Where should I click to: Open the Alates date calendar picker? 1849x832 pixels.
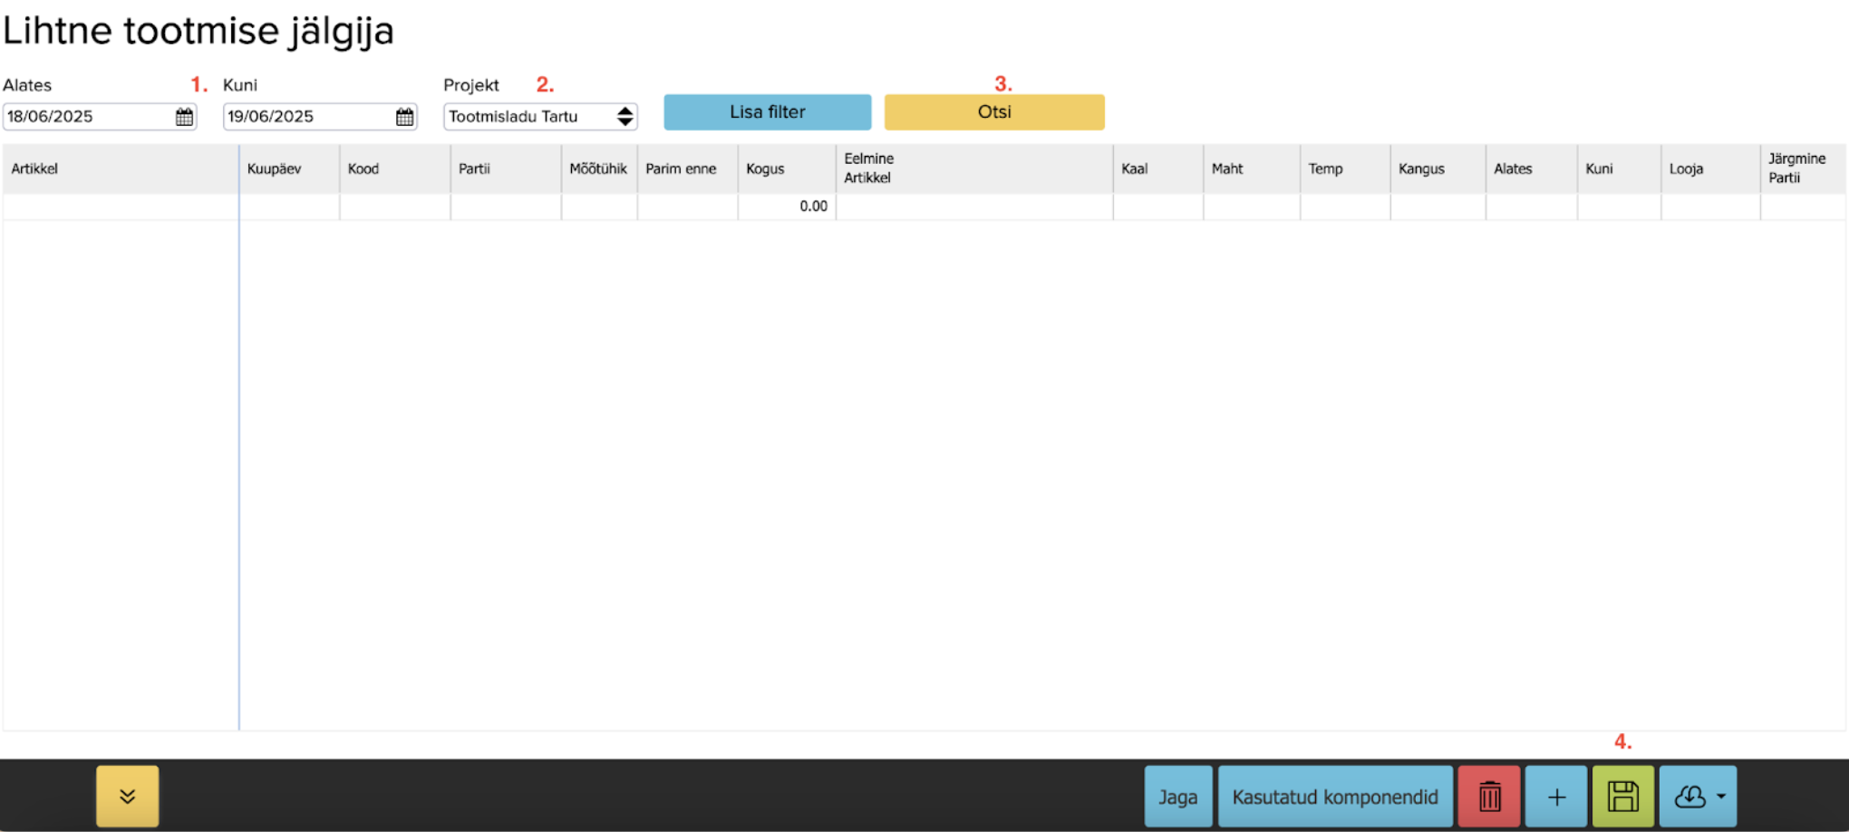pyautogui.click(x=184, y=117)
